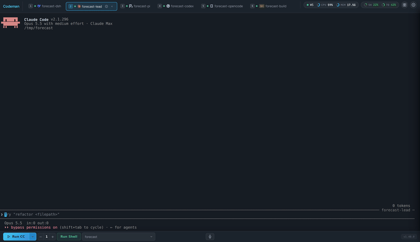Screen dimensions: 420x242
Task: Click the v1.40.0 version label
Action: 409,237
